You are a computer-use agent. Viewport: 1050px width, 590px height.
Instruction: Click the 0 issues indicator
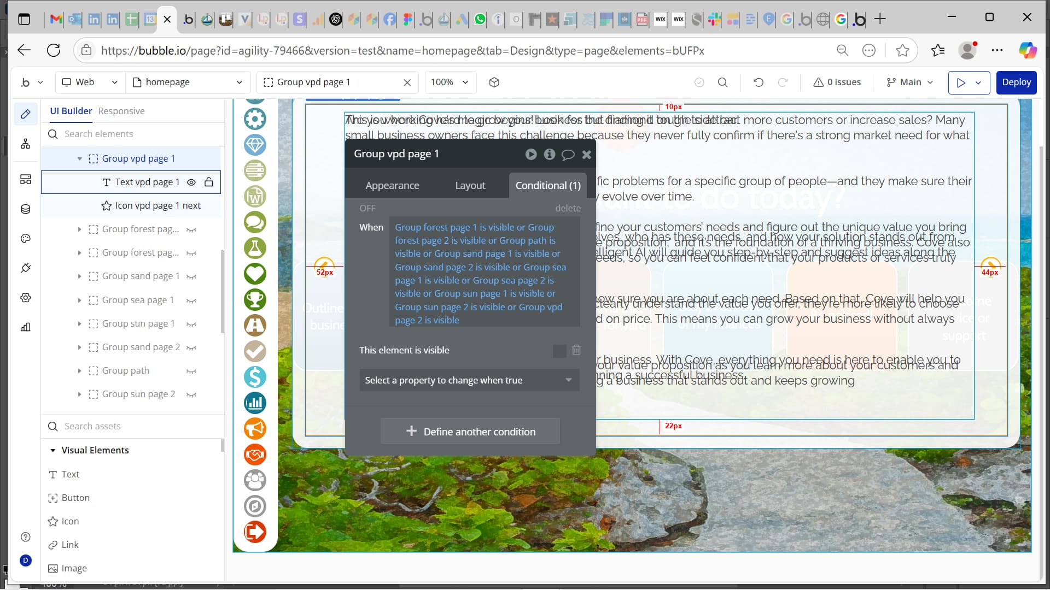837,82
